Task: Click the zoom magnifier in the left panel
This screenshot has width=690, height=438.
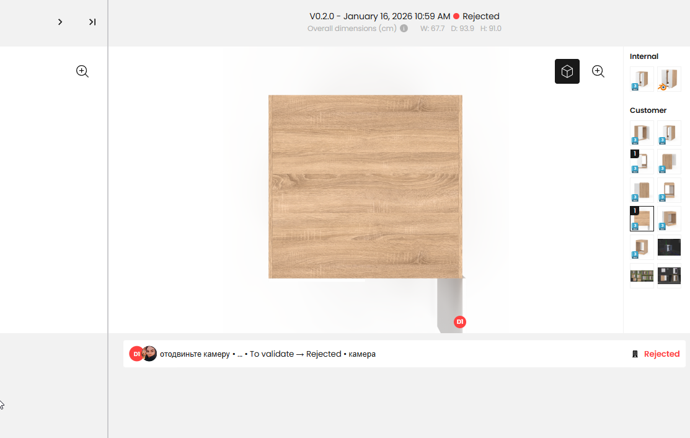Action: coord(82,71)
